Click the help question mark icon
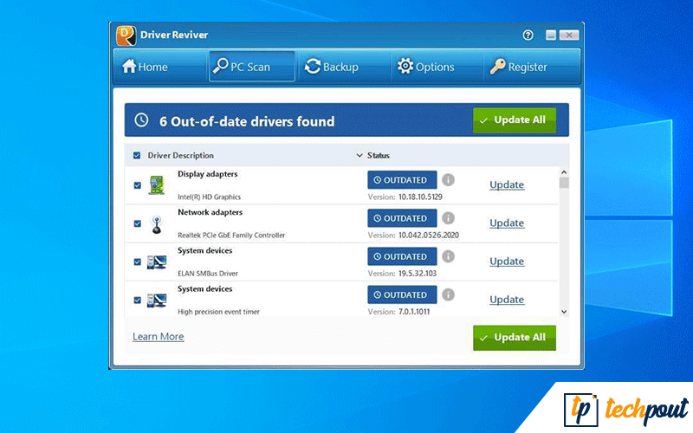This screenshot has width=693, height=433. tap(528, 36)
